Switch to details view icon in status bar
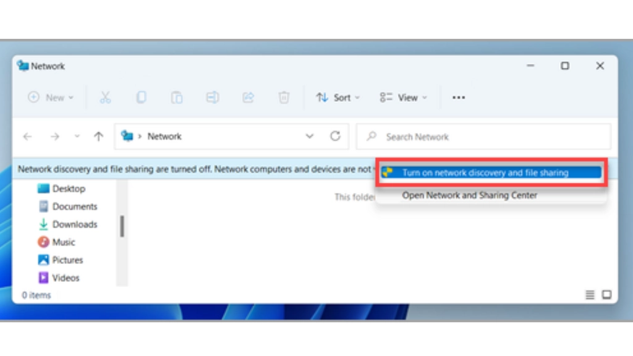Image resolution: width=633 pixels, height=356 pixels. click(590, 295)
